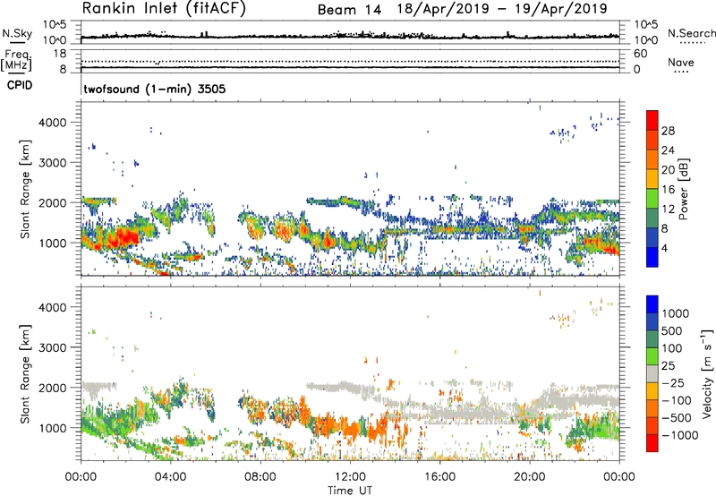Click the -100 value on the Velocity colorbar
This screenshot has height=496, width=716.
[x=677, y=400]
